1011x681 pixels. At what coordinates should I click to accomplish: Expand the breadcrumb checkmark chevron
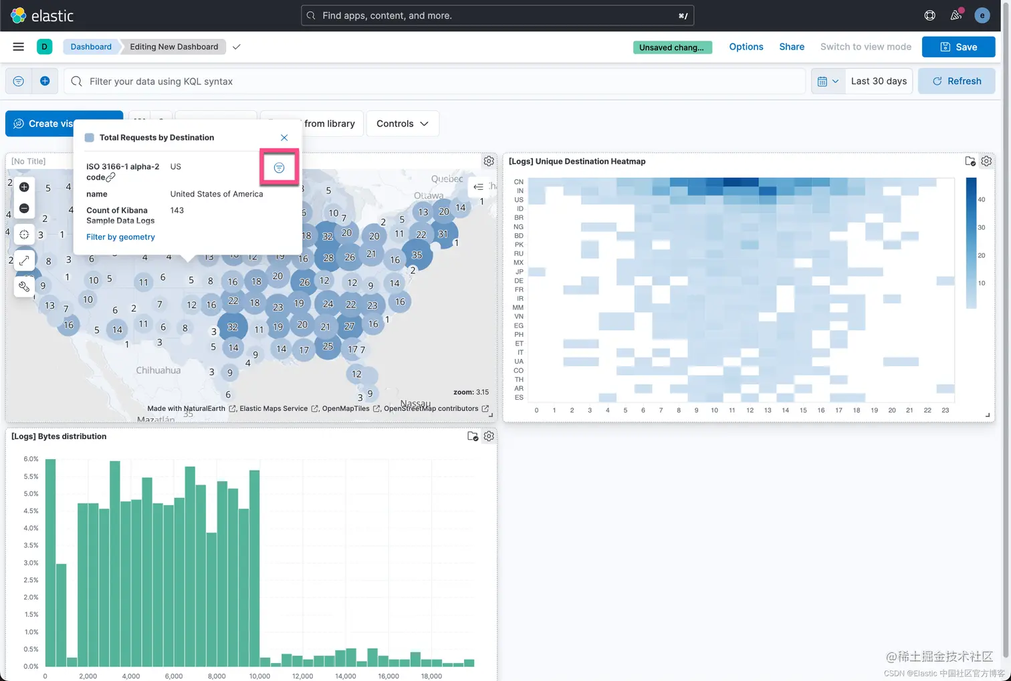(236, 47)
